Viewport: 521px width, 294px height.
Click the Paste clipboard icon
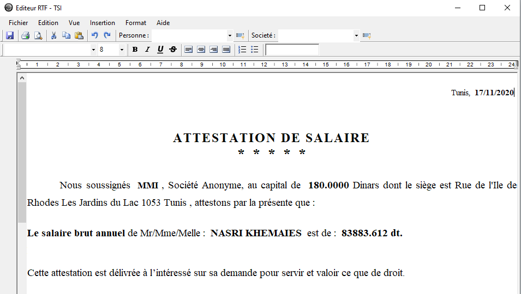tap(79, 35)
